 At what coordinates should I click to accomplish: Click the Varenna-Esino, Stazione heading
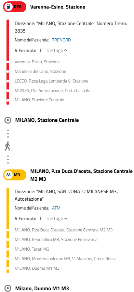58,7
